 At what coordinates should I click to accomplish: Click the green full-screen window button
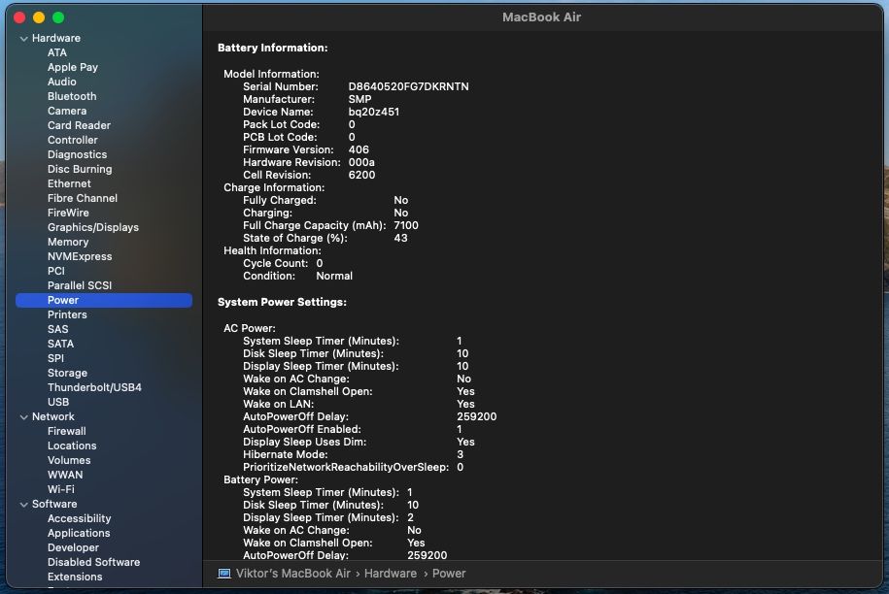click(x=58, y=17)
